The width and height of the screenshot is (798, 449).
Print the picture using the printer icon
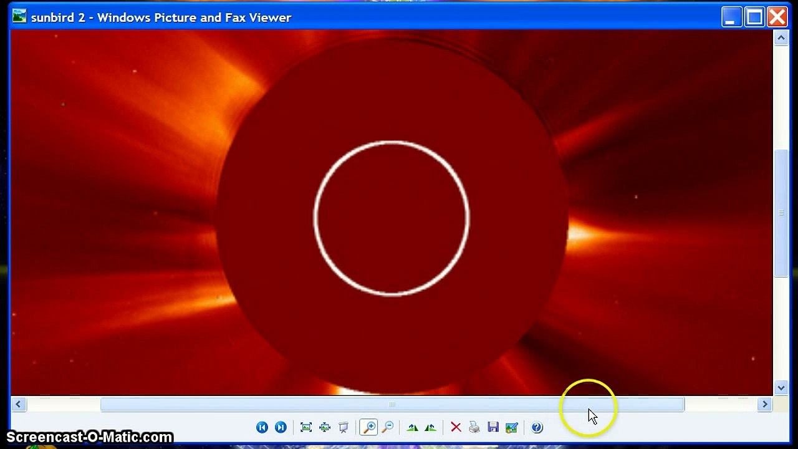click(474, 427)
